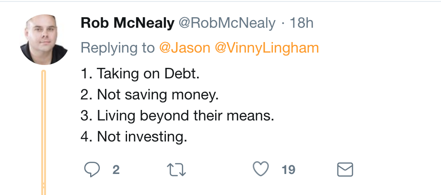This screenshot has height=195, width=441.
Task: Click the gray divider above the tweet
Action: 220,1
